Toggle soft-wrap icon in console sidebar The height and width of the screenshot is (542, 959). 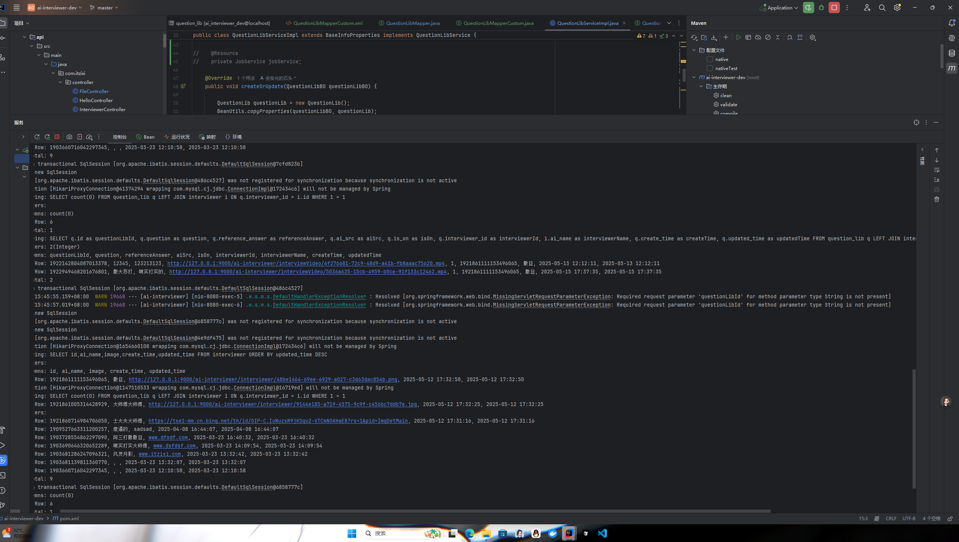click(x=937, y=170)
